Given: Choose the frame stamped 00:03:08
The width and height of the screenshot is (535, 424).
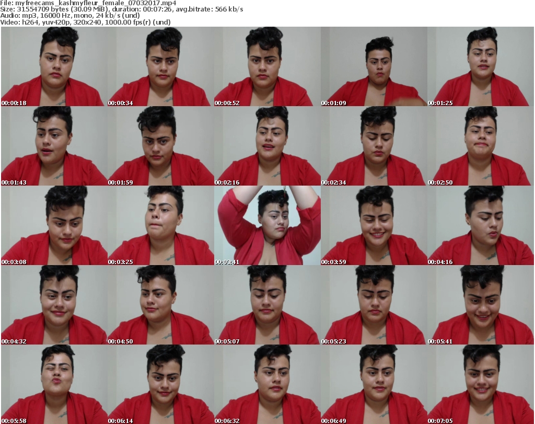Looking at the screenshot, I should coord(54,225).
